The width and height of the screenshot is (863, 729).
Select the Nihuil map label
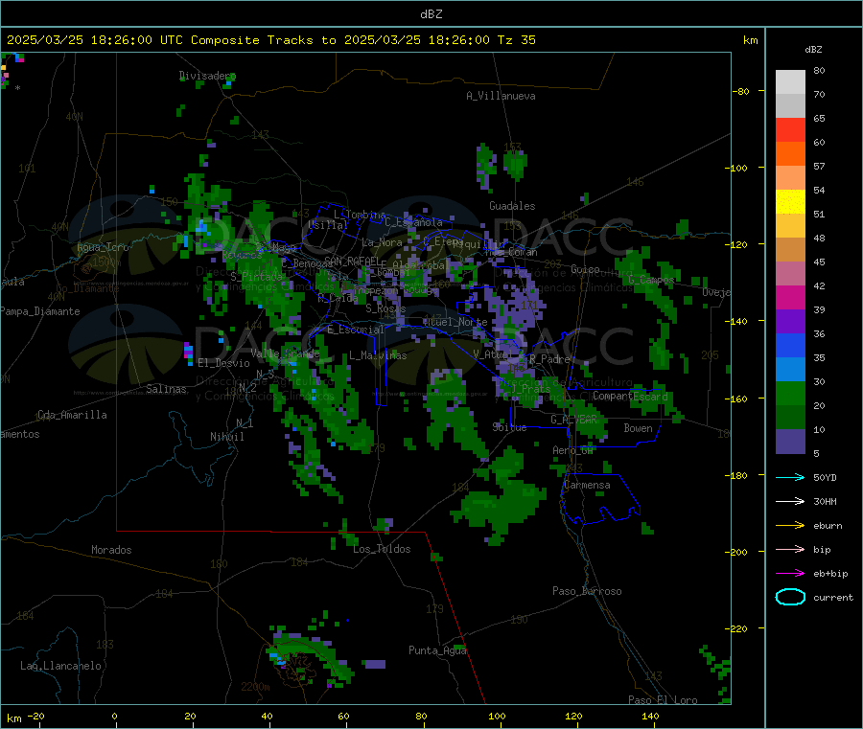(x=226, y=437)
